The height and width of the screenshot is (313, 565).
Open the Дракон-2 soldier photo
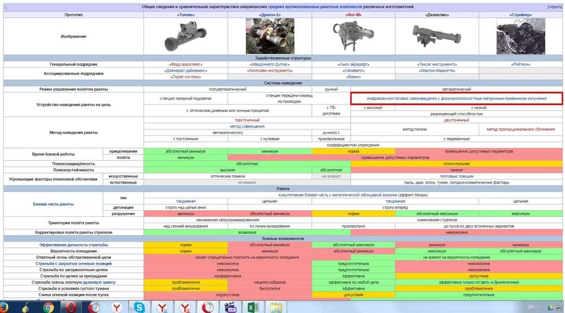[x=270, y=36]
